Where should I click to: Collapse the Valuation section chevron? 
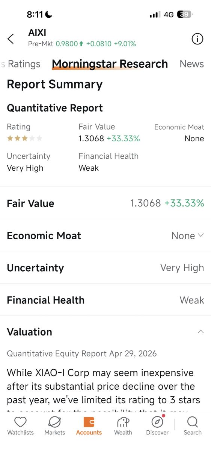201,332
